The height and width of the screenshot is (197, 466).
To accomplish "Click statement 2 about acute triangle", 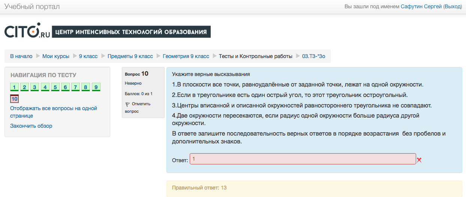I will [x=290, y=95].
